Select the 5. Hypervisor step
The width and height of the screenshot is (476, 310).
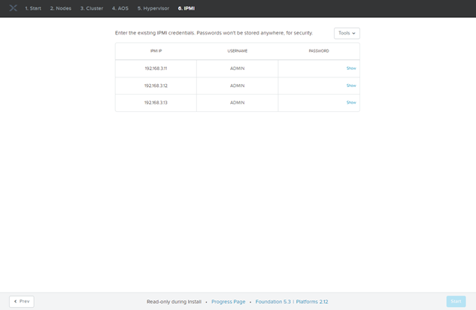(x=153, y=8)
